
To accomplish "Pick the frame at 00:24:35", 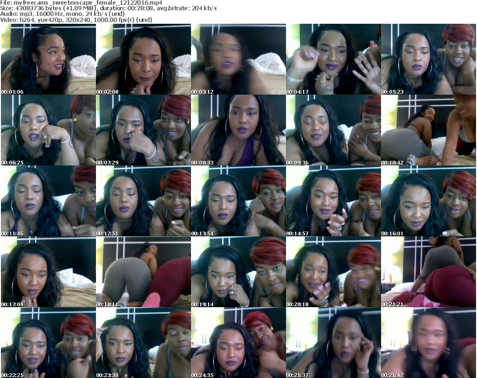I will 238,343.
